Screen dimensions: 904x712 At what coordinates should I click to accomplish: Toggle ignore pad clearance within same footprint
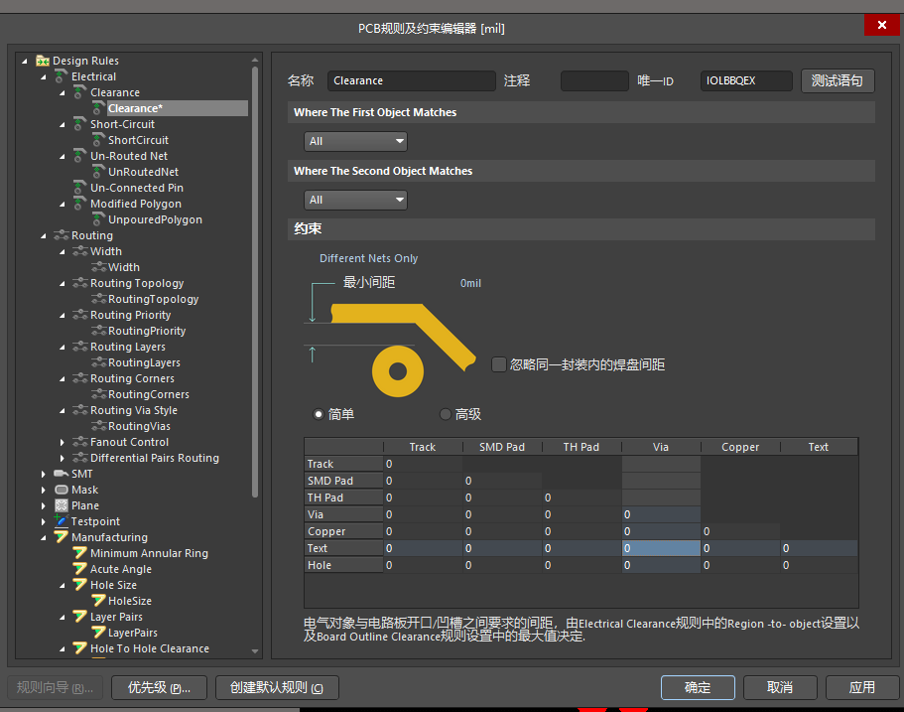pyautogui.click(x=499, y=364)
